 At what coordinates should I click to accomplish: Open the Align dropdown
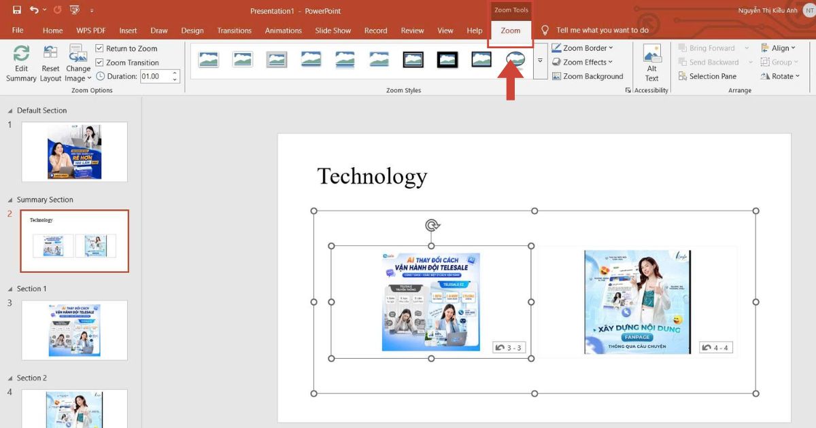coord(780,48)
